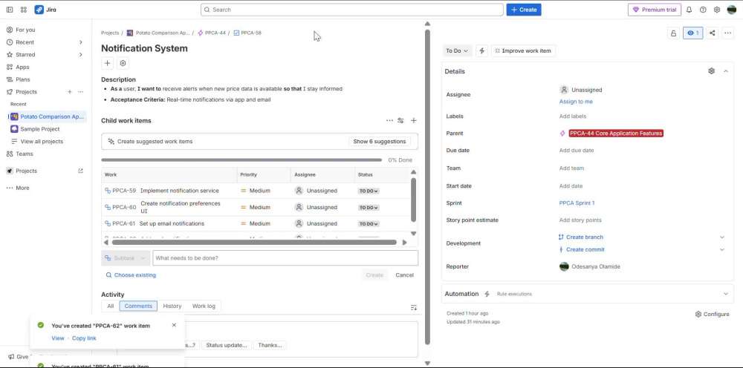Add a child work item with plus icon
The height and width of the screenshot is (368, 743).
coord(414,121)
